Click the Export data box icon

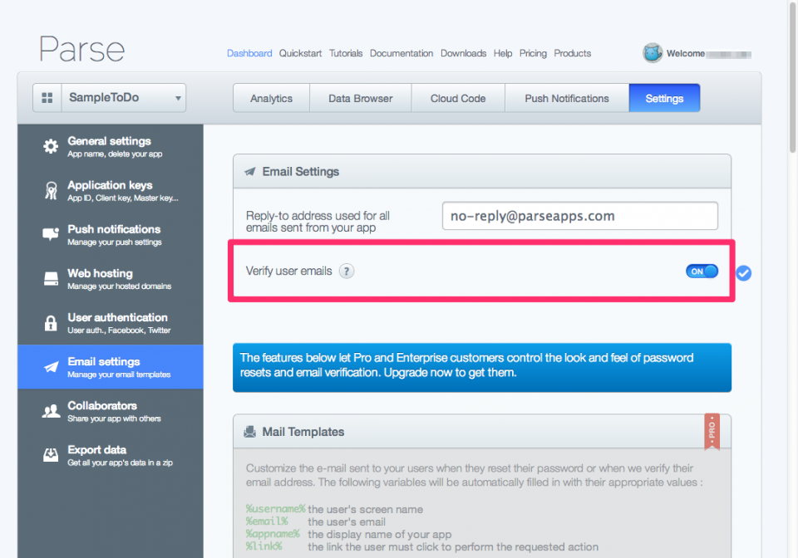[x=51, y=455]
